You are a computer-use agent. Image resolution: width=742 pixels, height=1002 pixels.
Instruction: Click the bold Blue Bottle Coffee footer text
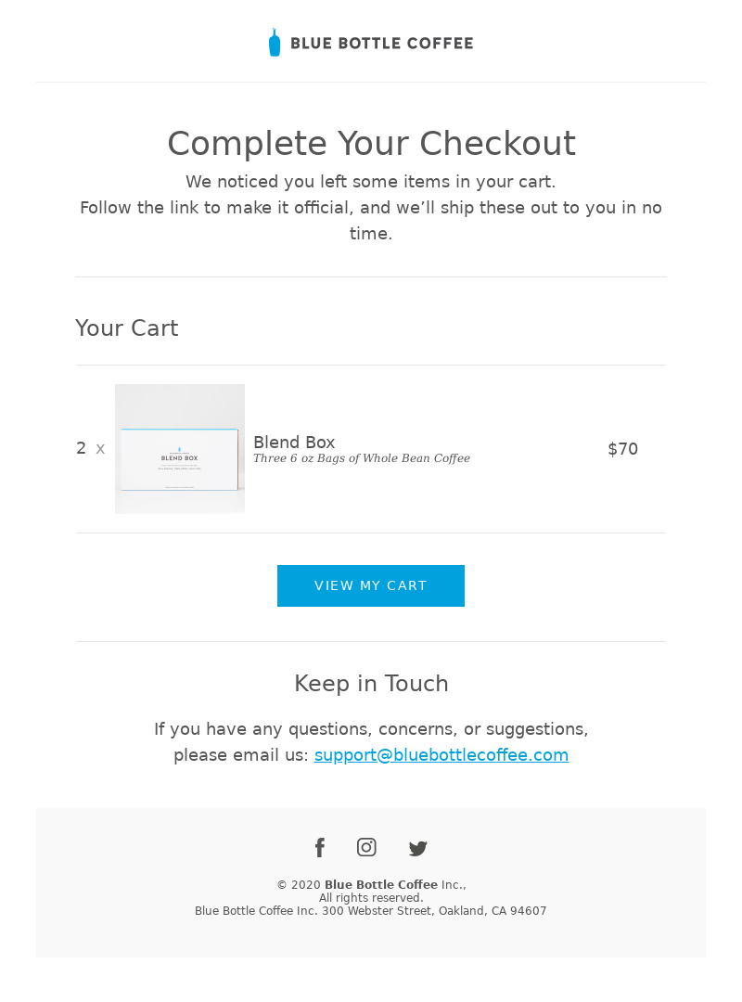[x=381, y=884]
